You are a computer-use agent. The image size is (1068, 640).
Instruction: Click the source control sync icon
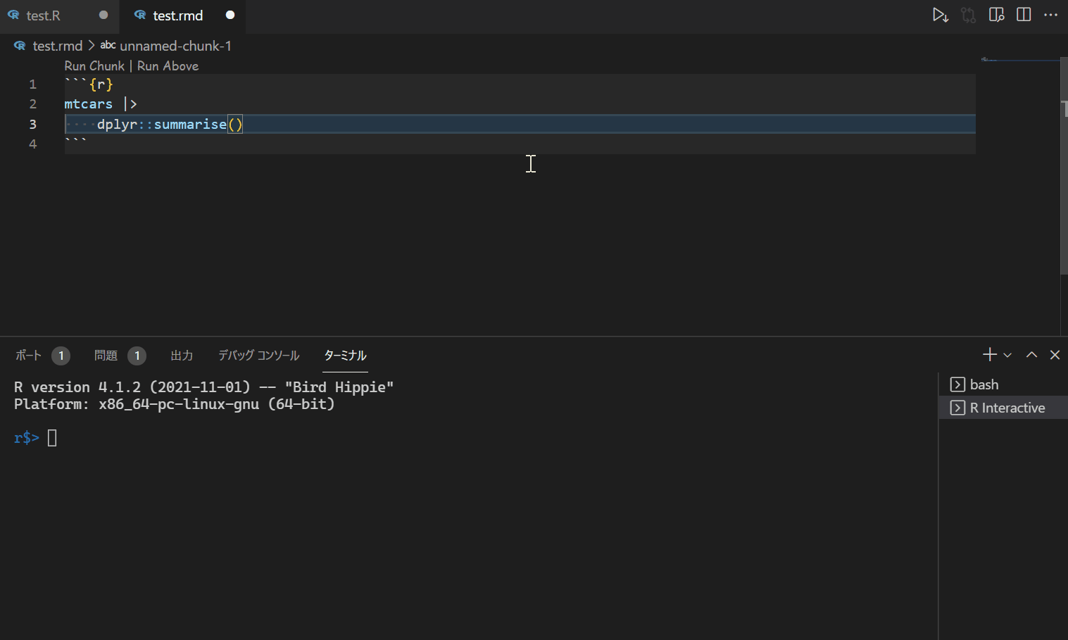(968, 15)
